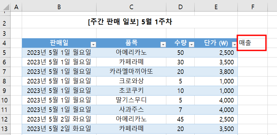Select unit price 2,500 in row 12
277x135 pixels.
coord(216,119)
